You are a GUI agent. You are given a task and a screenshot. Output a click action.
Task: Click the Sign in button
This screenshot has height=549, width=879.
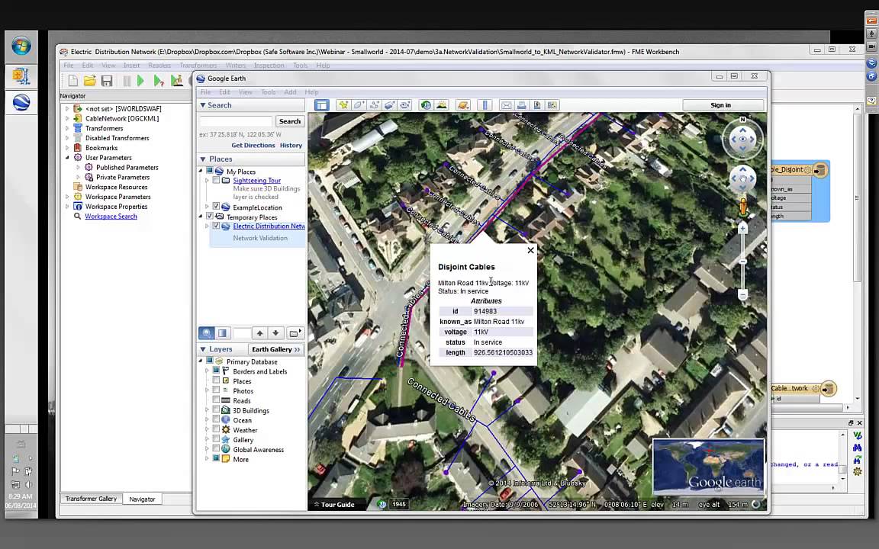point(721,105)
